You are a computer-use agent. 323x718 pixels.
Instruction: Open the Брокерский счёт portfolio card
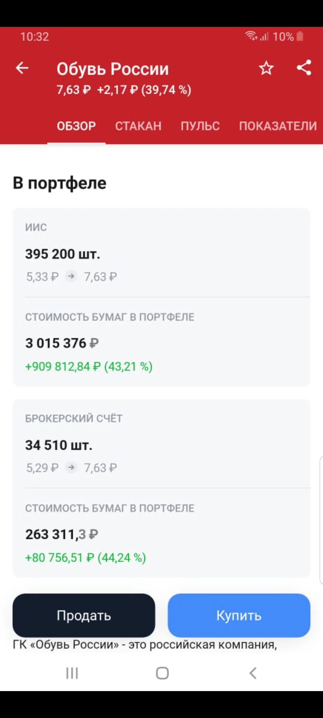click(x=161, y=488)
